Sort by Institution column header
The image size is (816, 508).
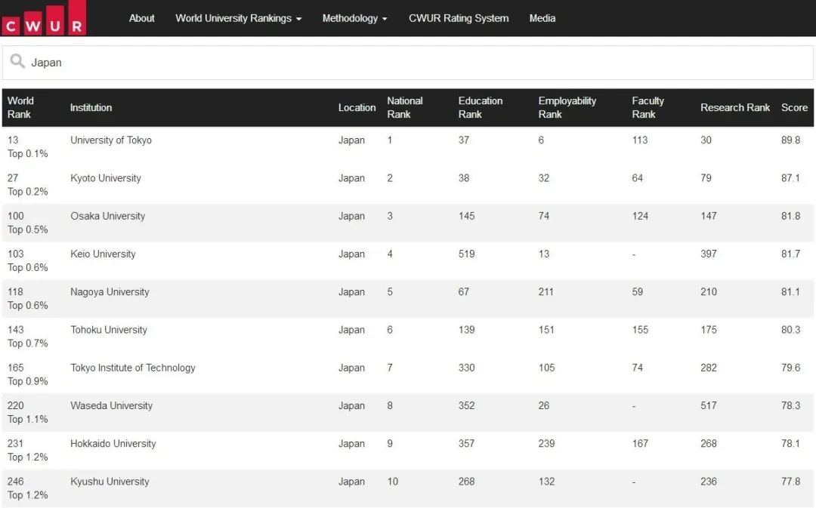[91, 107]
